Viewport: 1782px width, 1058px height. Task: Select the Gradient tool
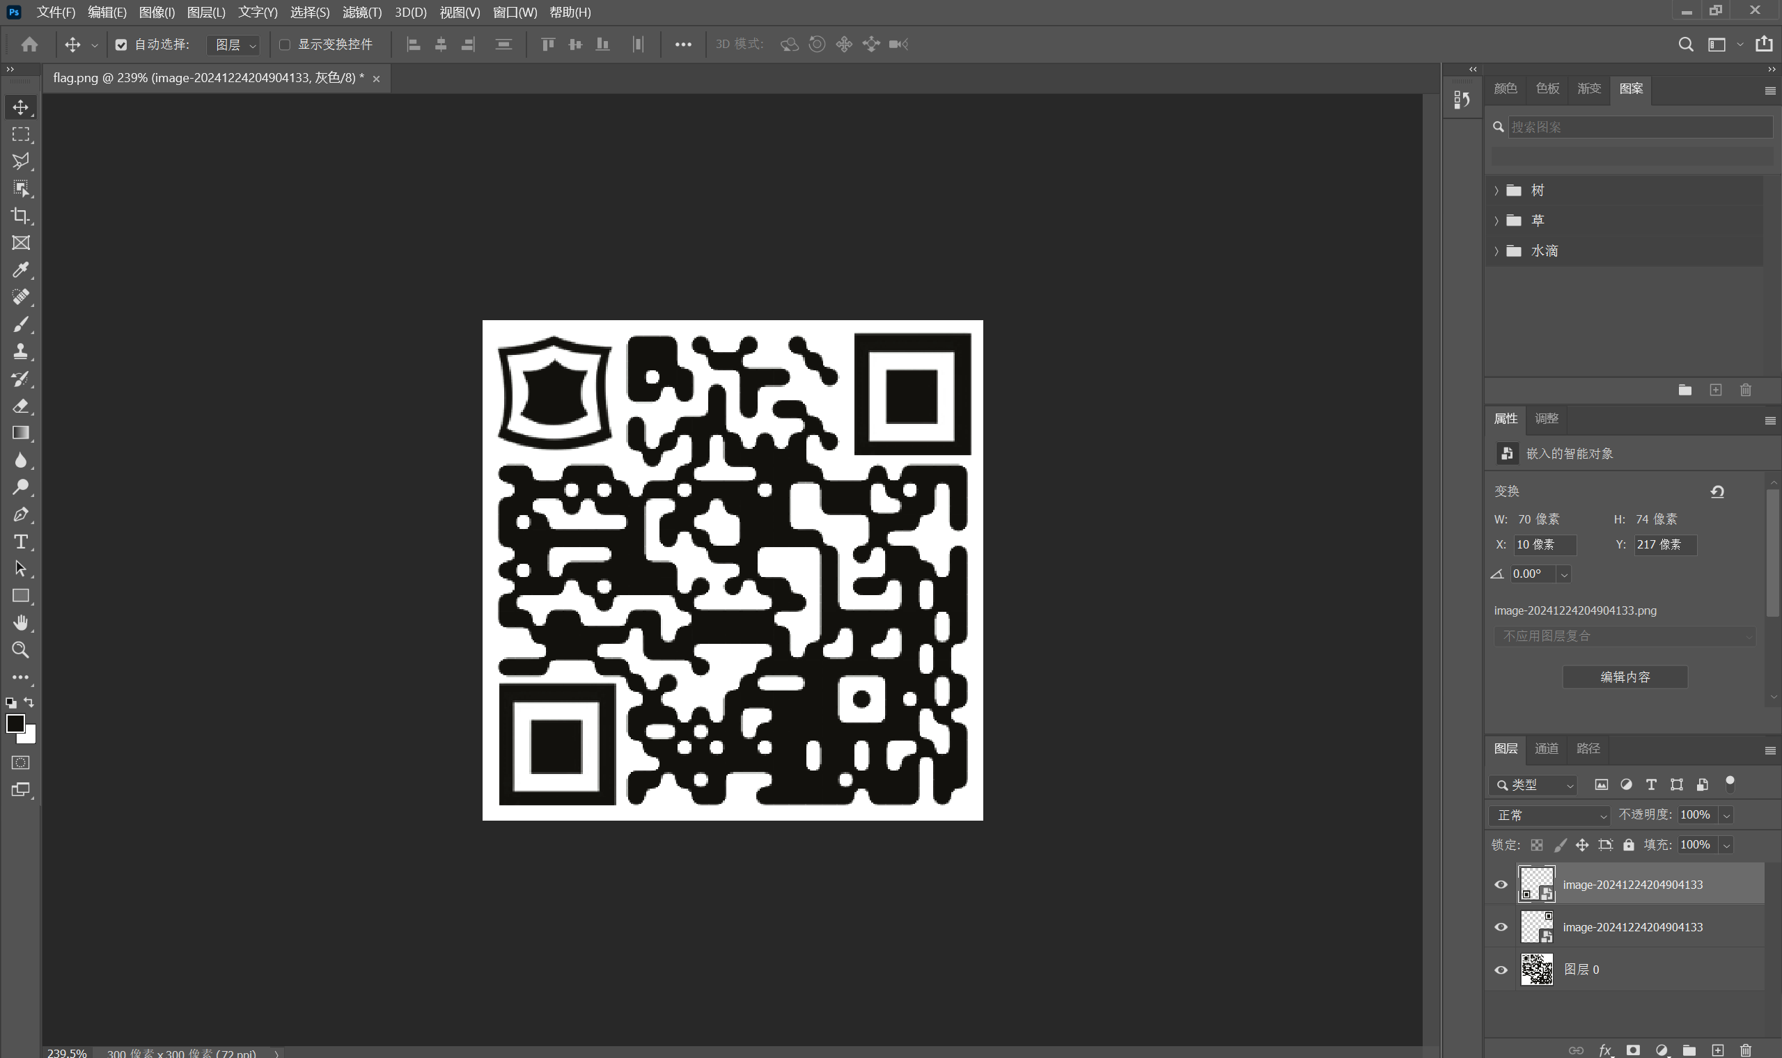click(21, 433)
